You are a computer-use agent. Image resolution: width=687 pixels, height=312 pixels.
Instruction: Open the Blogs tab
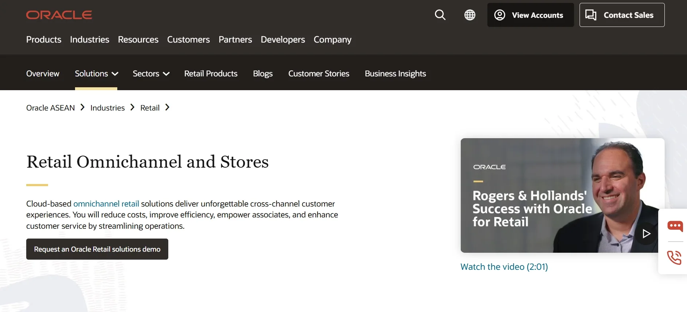263,73
